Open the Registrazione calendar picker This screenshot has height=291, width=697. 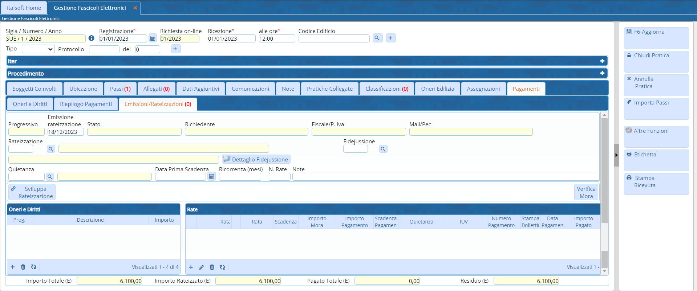[x=153, y=38]
